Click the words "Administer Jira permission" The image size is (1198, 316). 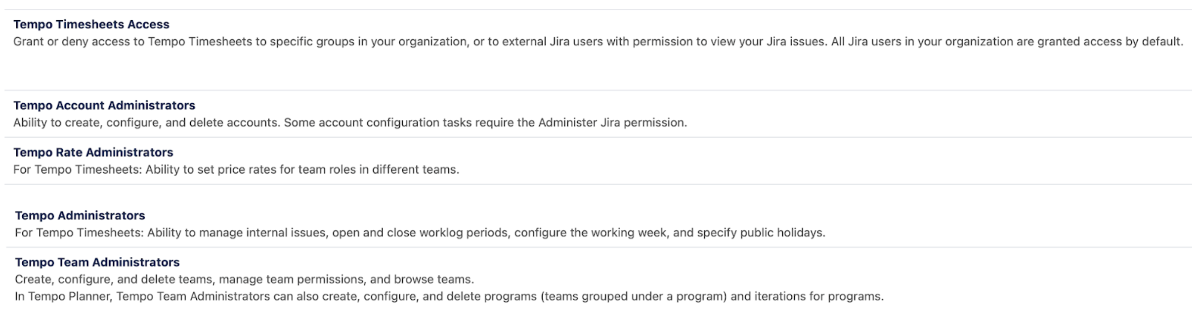(x=612, y=122)
